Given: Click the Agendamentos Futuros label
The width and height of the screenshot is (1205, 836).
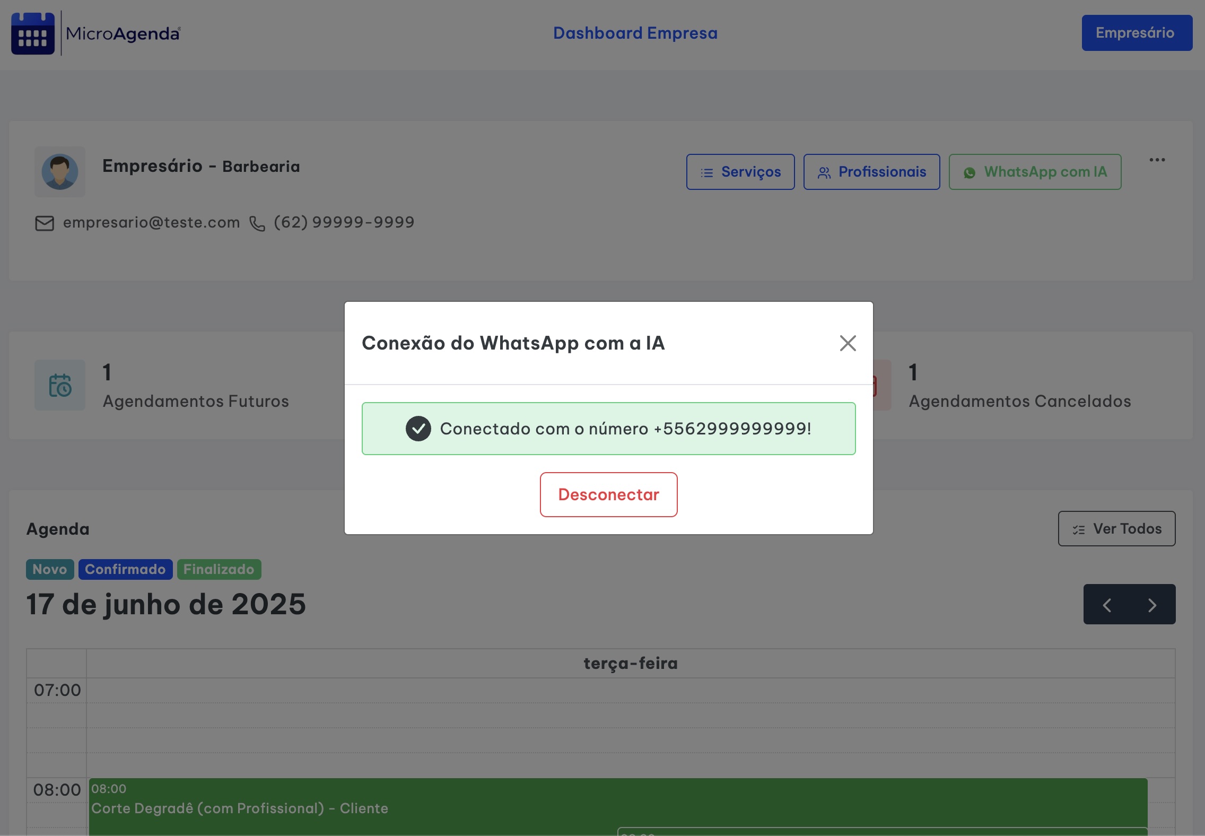Looking at the screenshot, I should (x=196, y=401).
